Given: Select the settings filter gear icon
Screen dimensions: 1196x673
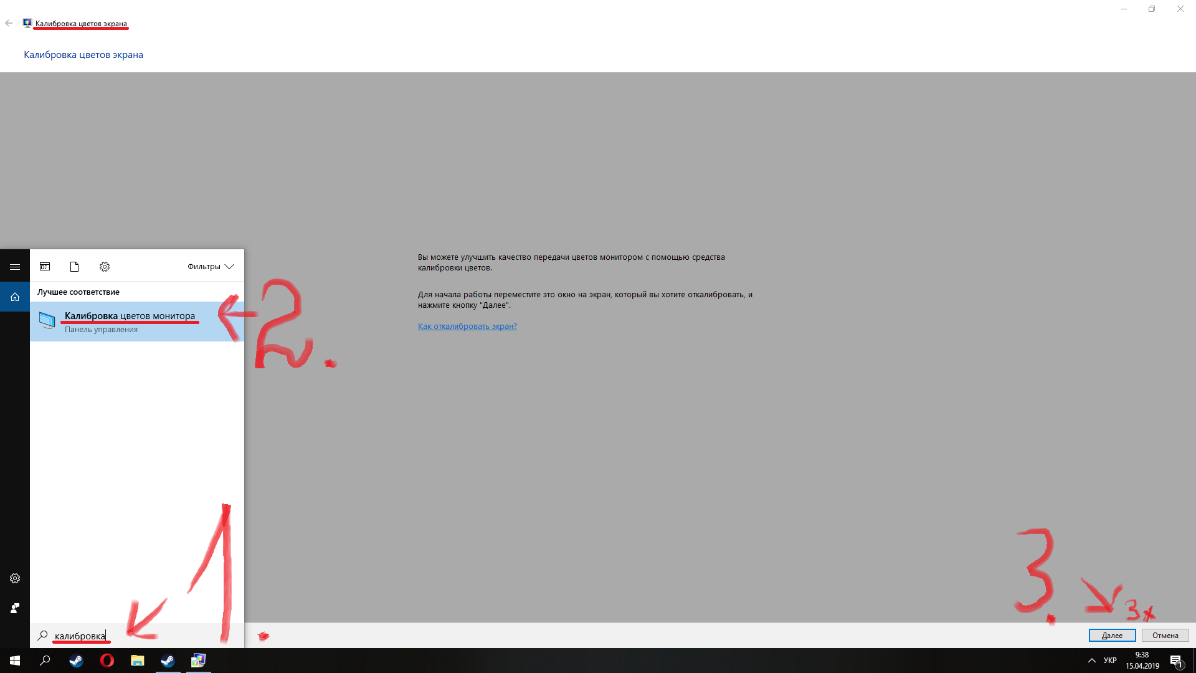Looking at the screenshot, I should point(105,267).
